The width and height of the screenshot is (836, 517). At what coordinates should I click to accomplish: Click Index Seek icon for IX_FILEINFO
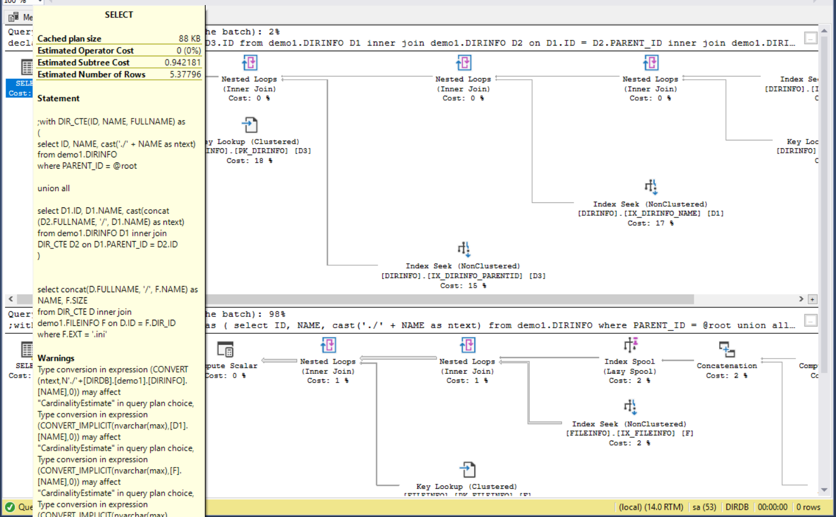point(630,406)
